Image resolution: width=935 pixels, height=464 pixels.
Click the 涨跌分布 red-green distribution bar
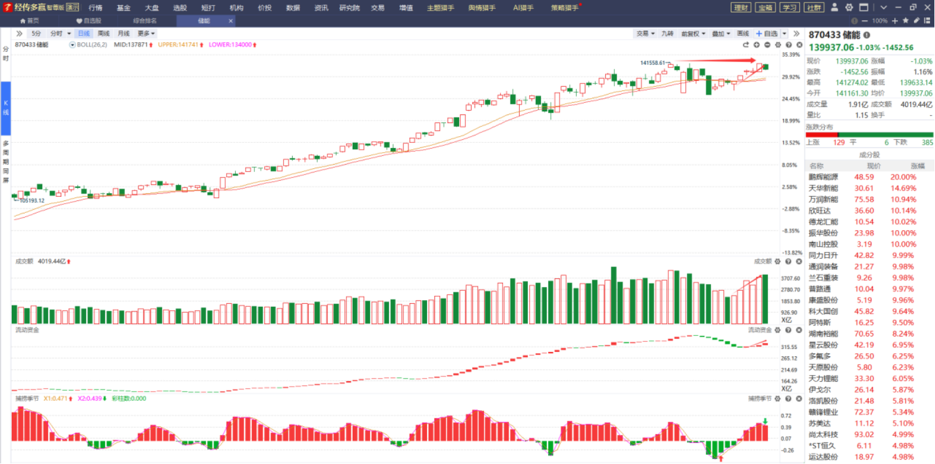click(869, 135)
